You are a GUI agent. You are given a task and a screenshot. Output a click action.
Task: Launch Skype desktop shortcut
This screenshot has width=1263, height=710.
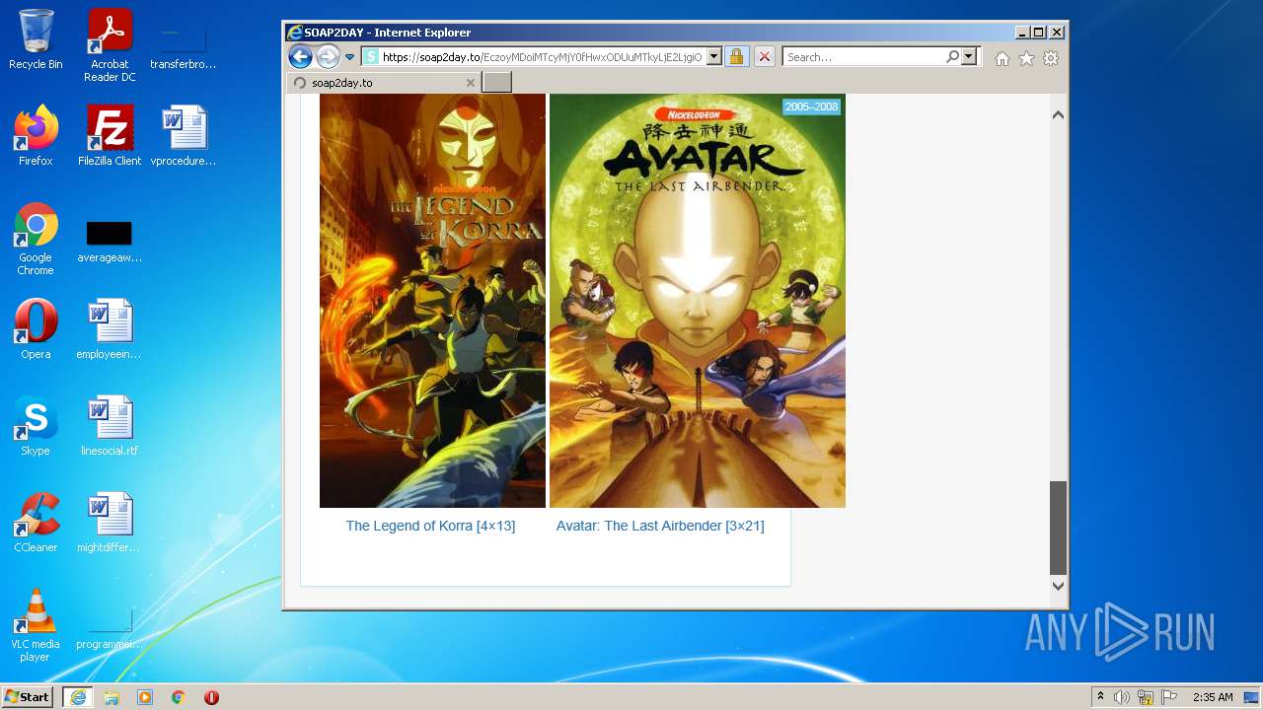tap(36, 426)
